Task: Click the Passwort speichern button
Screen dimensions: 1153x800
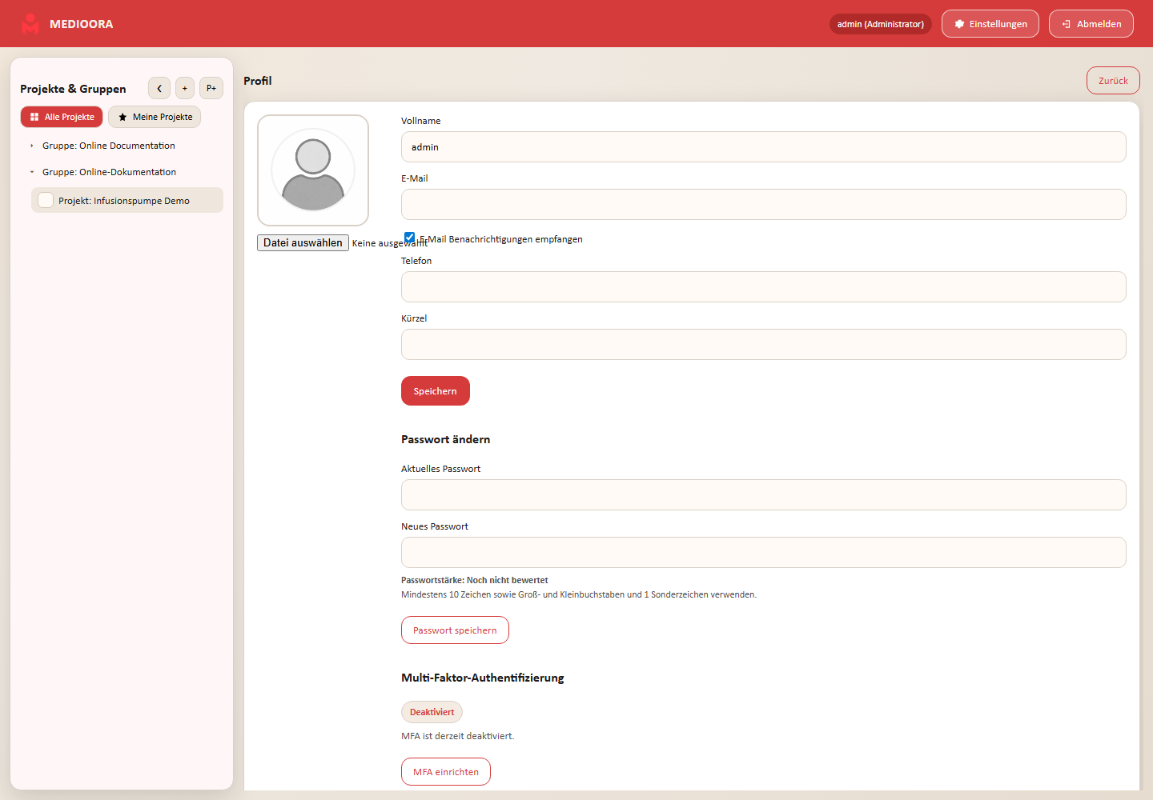Action: (x=455, y=630)
